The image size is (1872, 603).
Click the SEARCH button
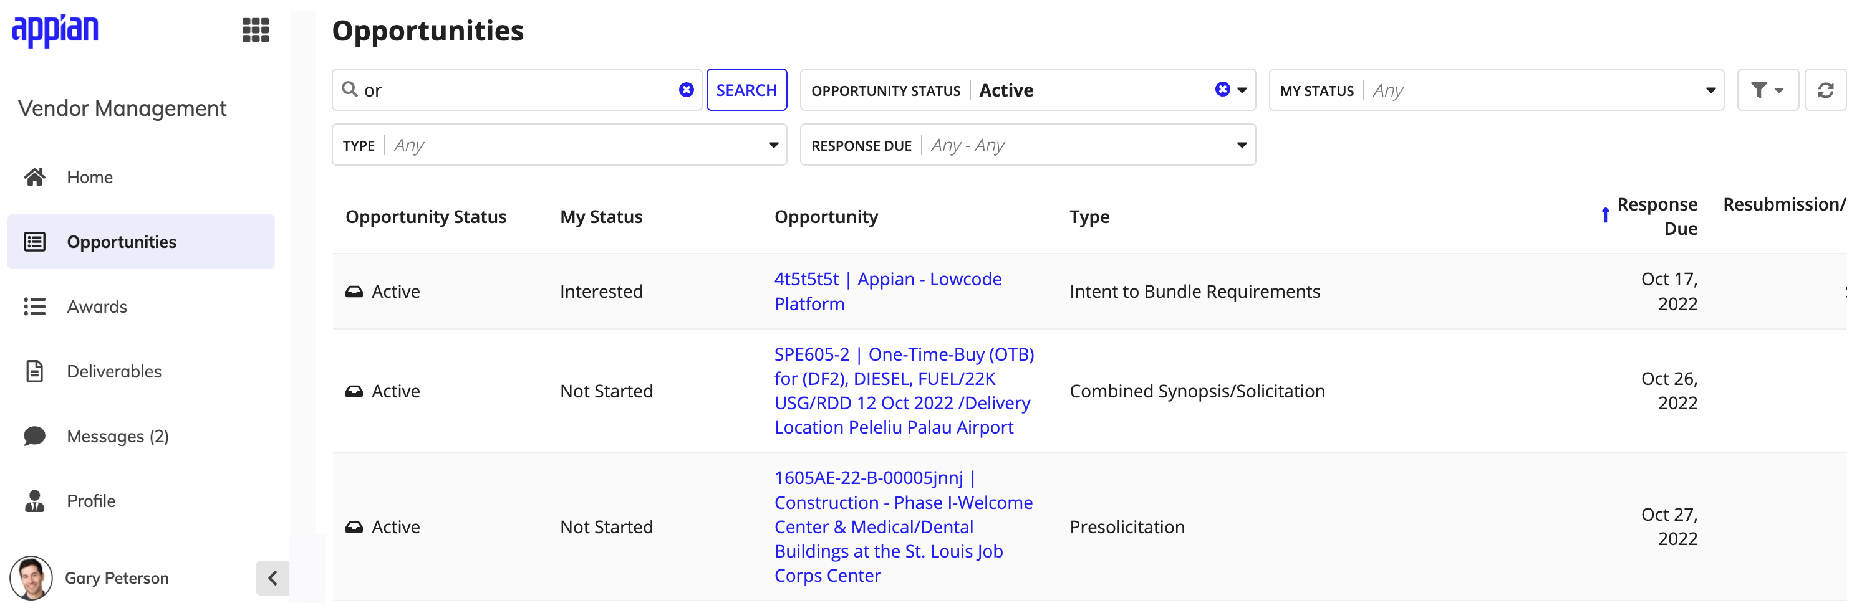pyautogui.click(x=746, y=89)
